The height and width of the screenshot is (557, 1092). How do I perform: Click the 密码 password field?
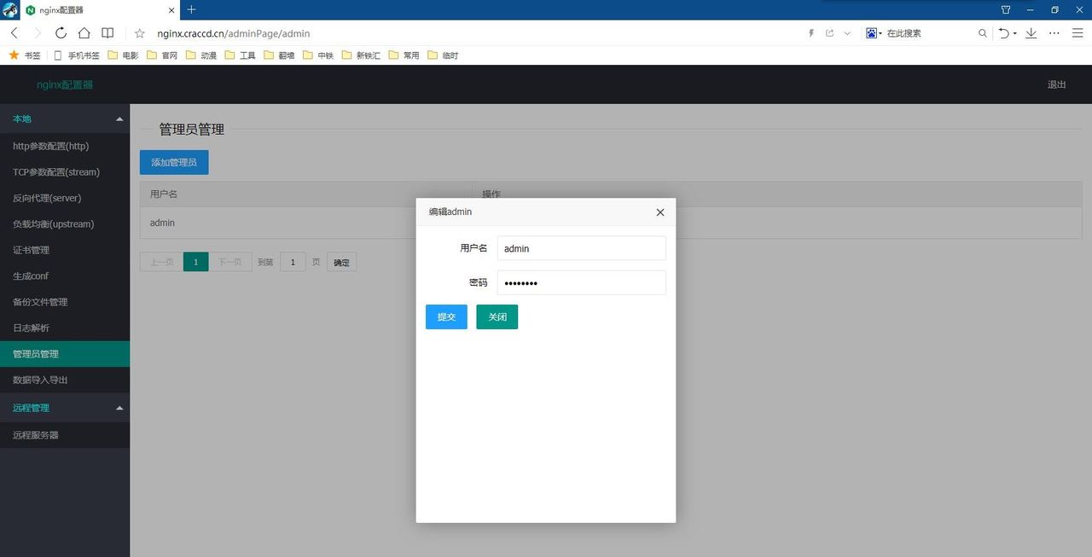pyautogui.click(x=581, y=282)
